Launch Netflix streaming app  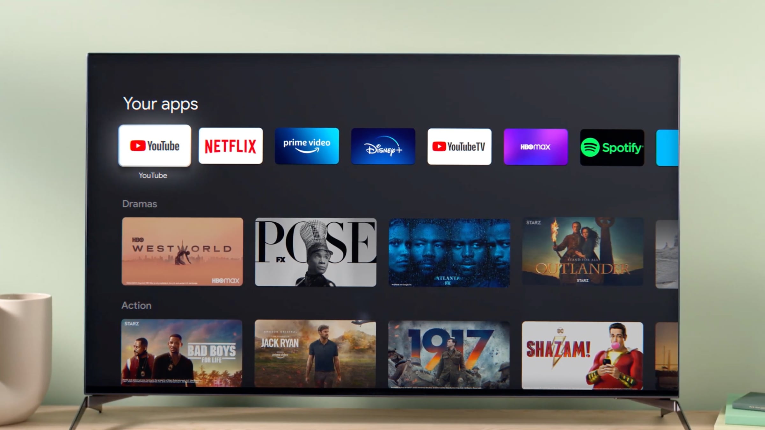pyautogui.click(x=231, y=146)
